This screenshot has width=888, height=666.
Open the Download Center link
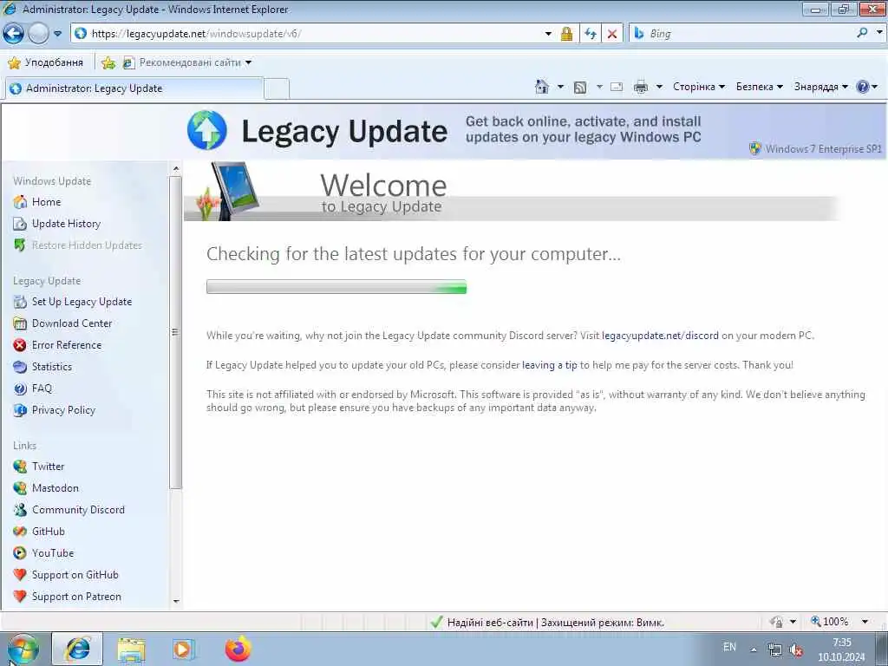[x=72, y=323]
